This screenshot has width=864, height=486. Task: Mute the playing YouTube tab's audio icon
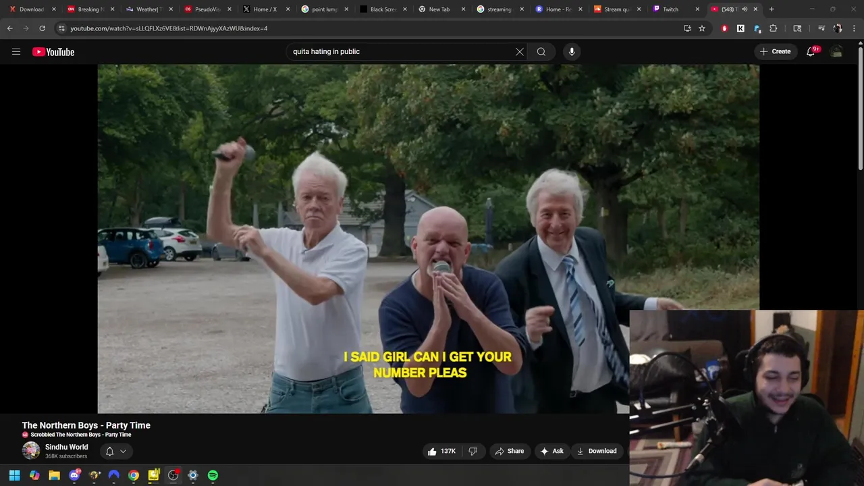745,9
